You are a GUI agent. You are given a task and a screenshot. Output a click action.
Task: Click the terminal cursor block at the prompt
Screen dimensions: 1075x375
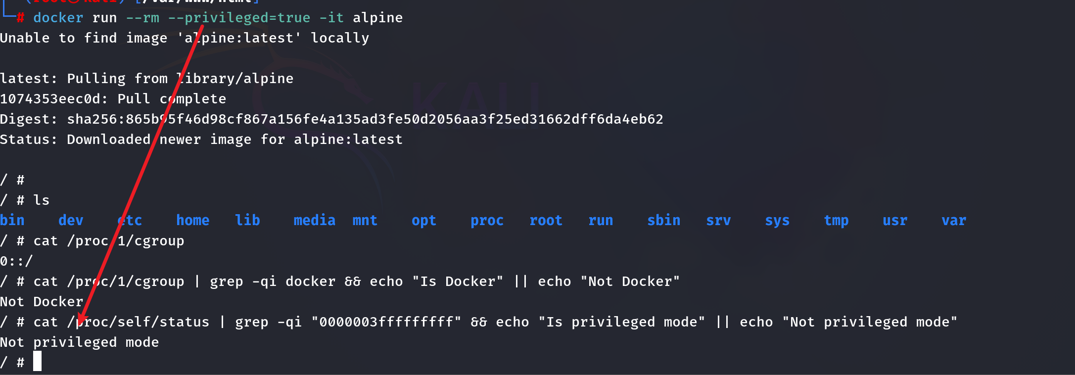click(37, 362)
